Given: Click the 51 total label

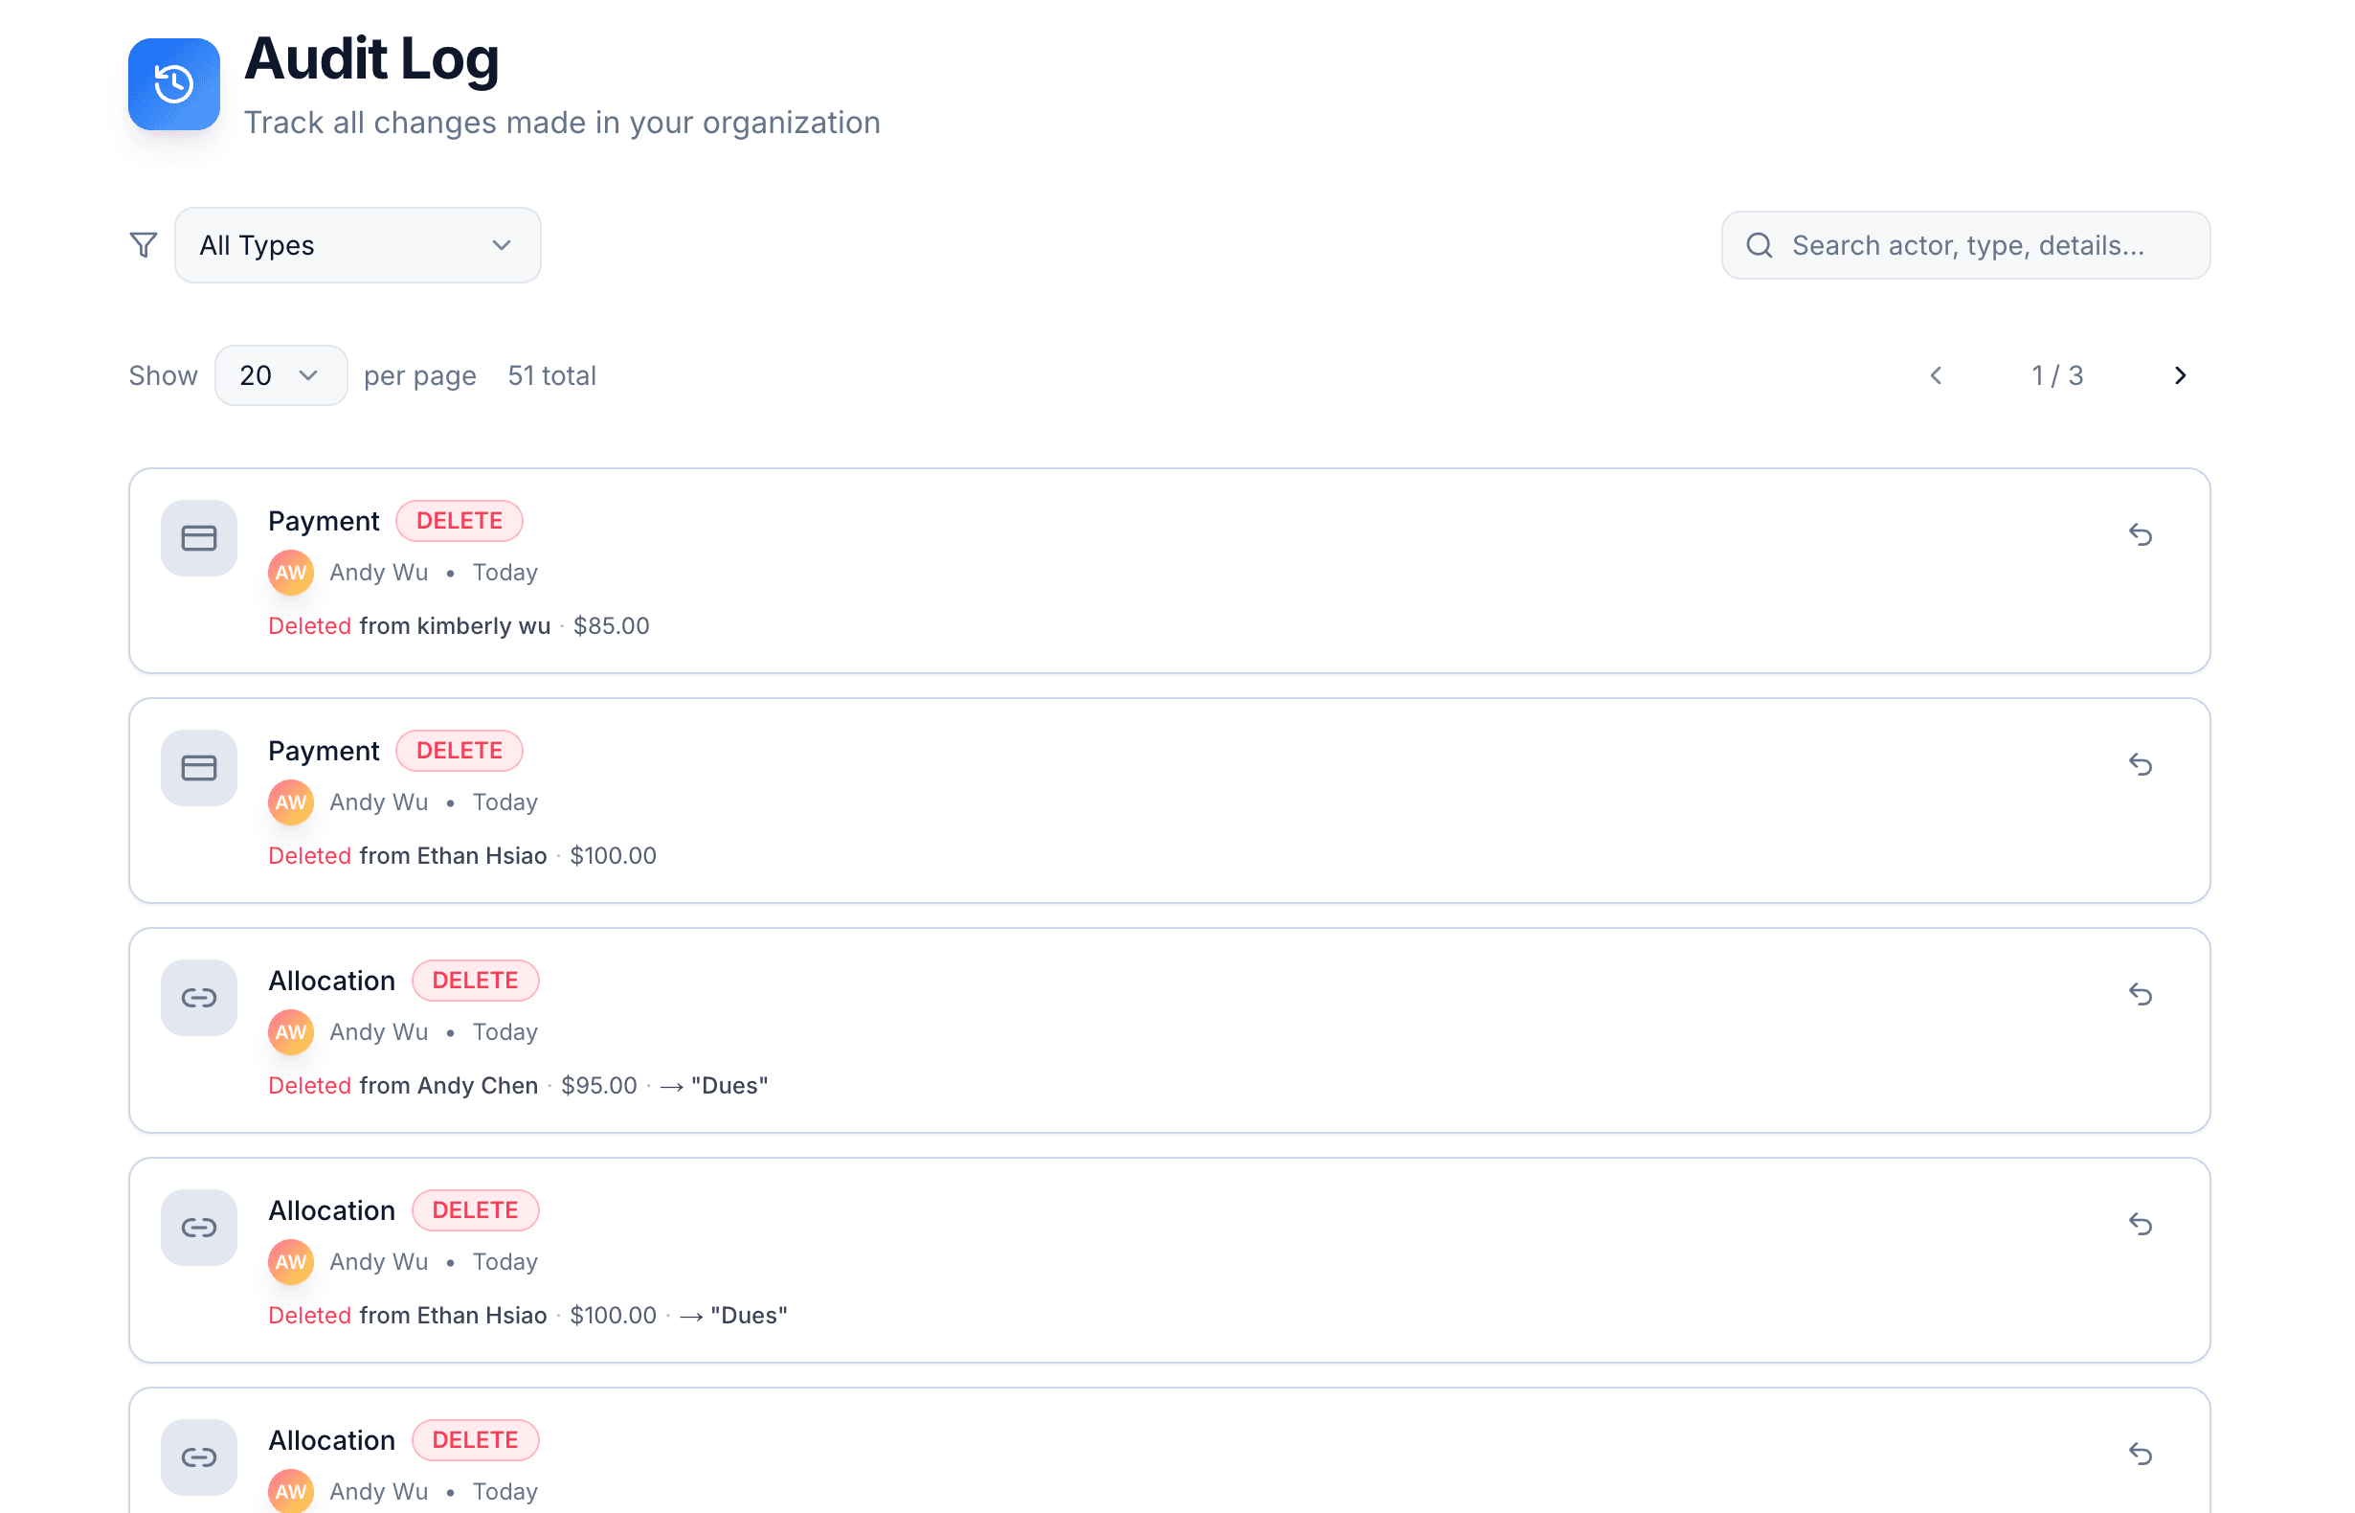Looking at the screenshot, I should pos(552,375).
